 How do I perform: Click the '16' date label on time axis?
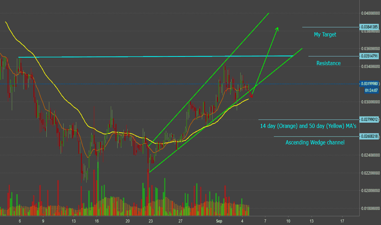(97, 221)
